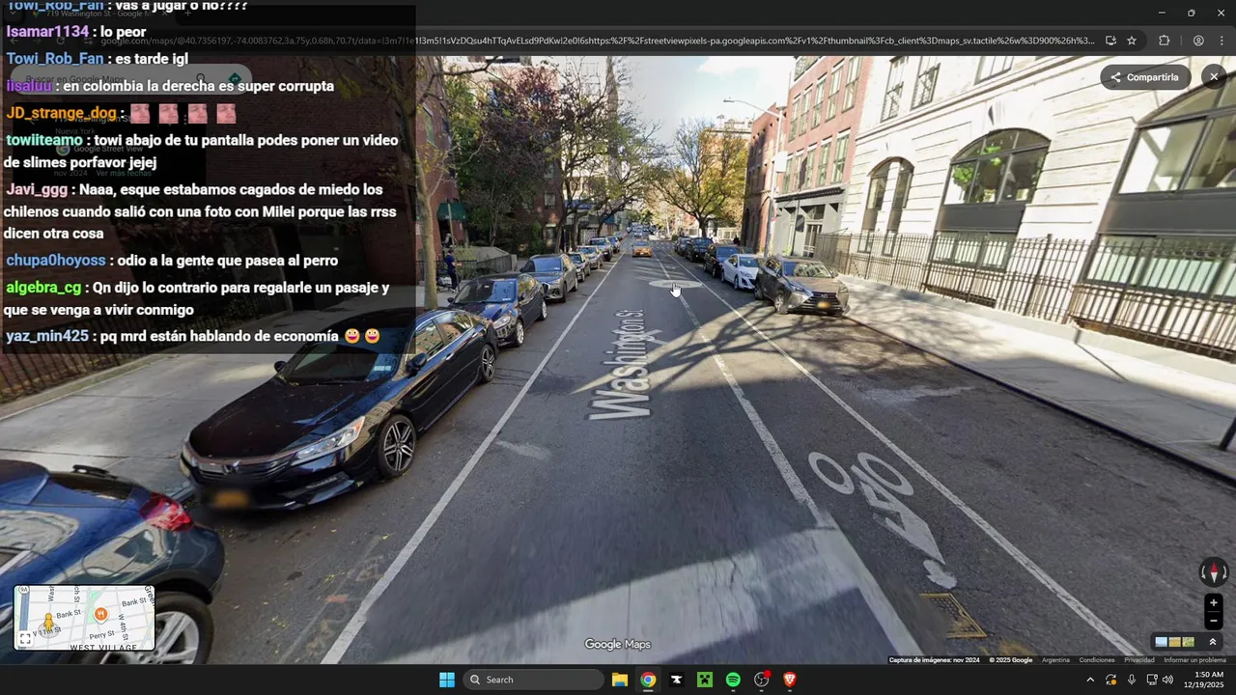
Task: Click the orange restaurant pin on the minimap
Action: click(x=100, y=615)
